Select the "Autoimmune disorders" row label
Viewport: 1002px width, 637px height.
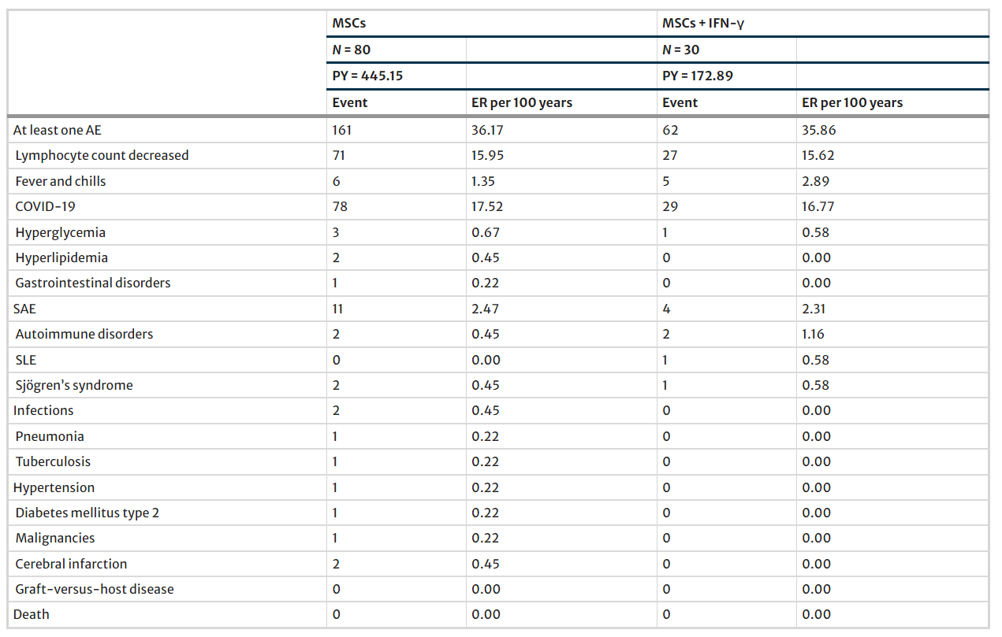click(x=84, y=334)
